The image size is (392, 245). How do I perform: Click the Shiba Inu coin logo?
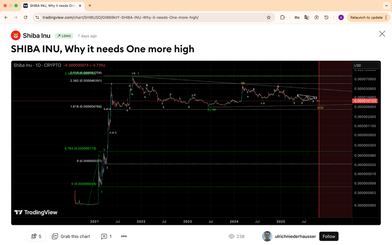tap(16, 36)
